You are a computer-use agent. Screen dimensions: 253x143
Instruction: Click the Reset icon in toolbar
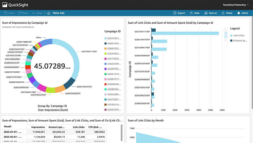(34, 13)
